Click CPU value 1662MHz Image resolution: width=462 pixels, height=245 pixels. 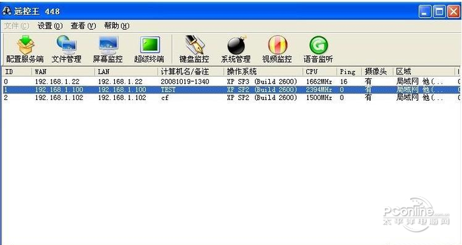(x=319, y=82)
